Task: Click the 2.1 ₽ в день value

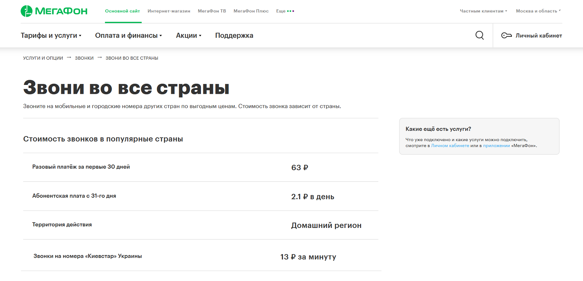Action: 312,197
